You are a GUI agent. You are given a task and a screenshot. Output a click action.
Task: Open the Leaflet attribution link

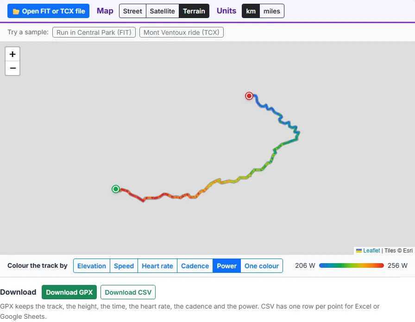click(x=371, y=251)
